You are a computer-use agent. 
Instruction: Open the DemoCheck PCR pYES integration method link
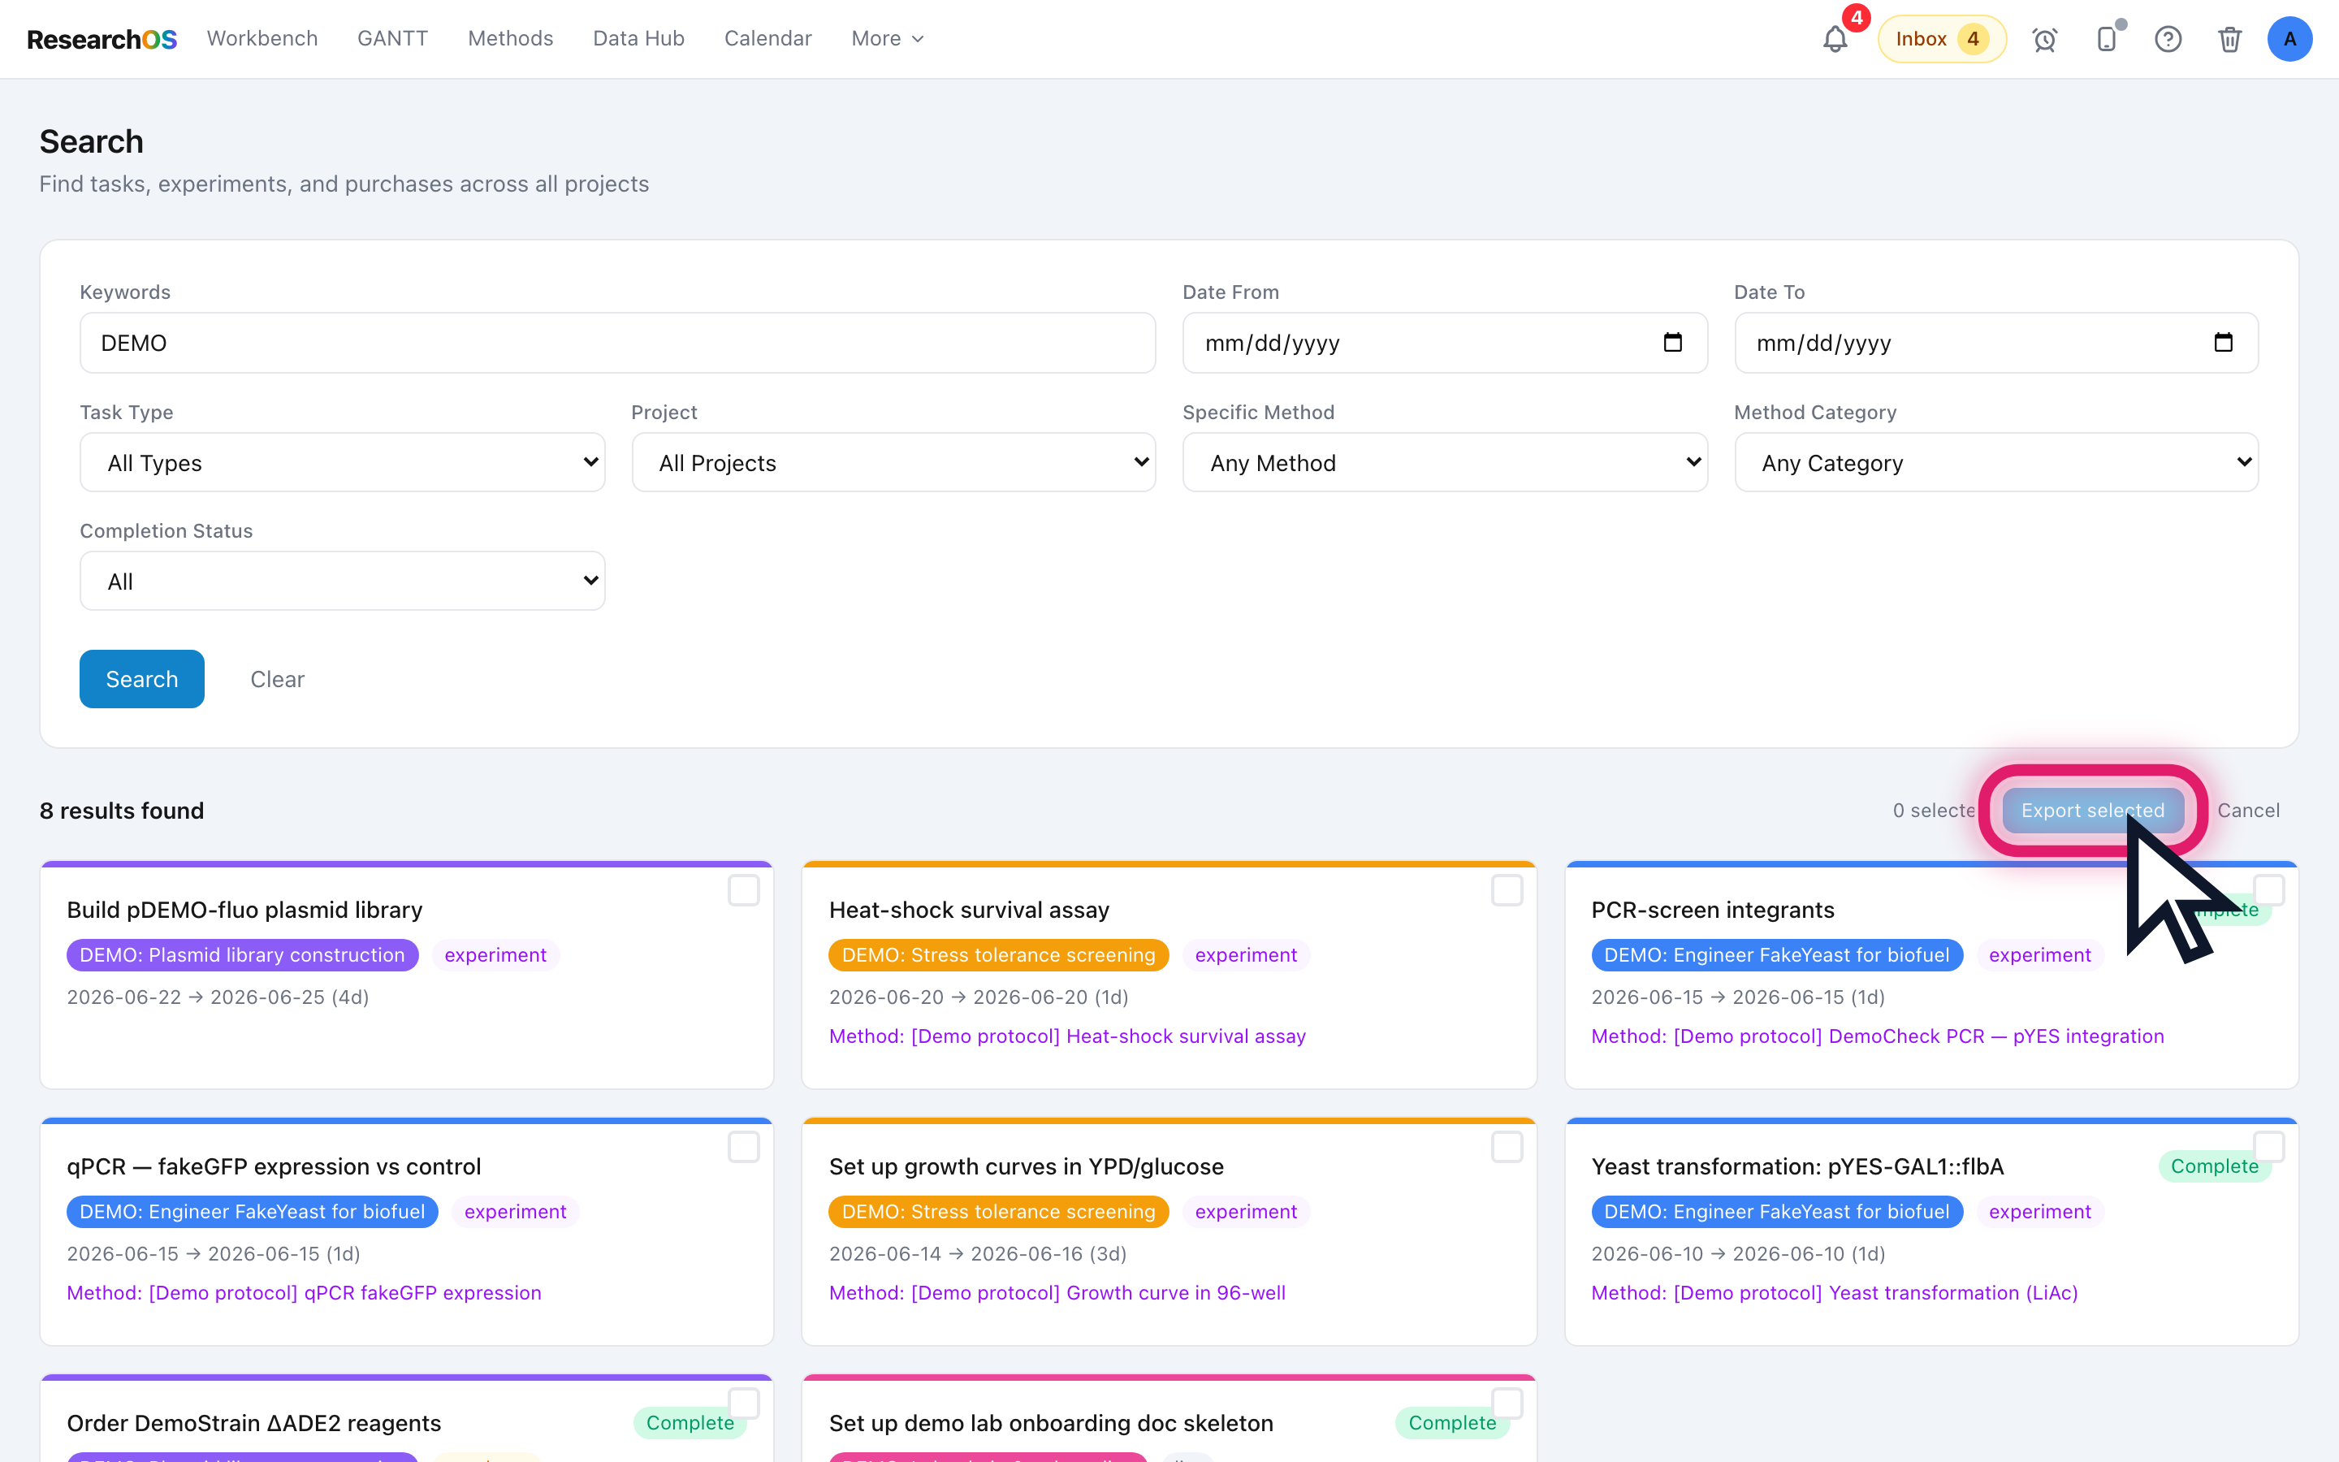click(x=1877, y=1036)
